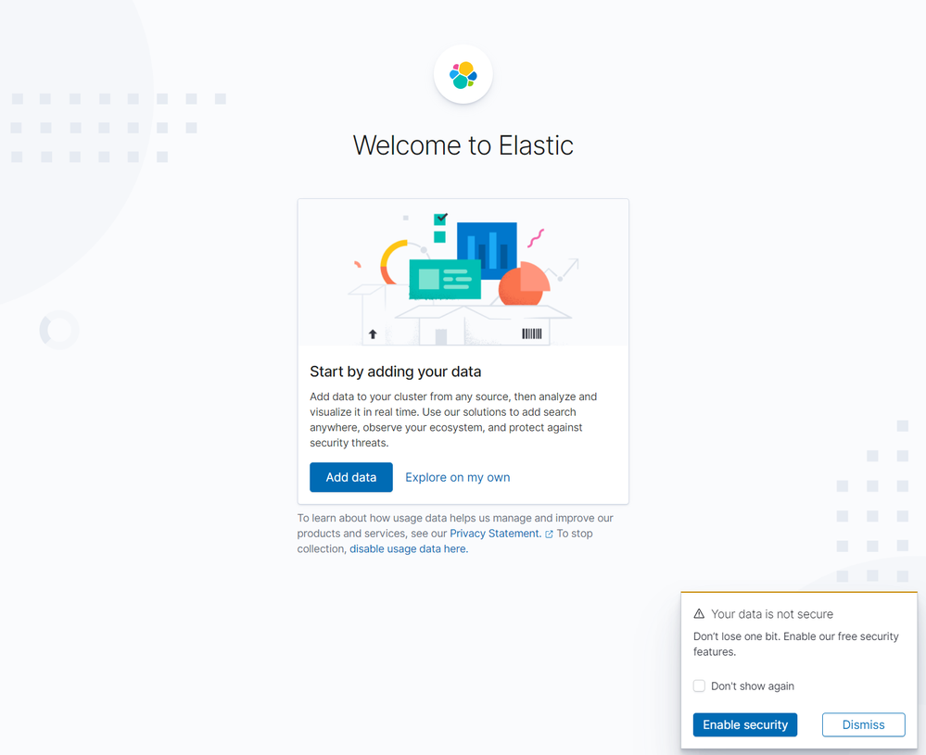Image resolution: width=926 pixels, height=755 pixels.
Task: Click the Don't show again label text
Action: [753, 686]
